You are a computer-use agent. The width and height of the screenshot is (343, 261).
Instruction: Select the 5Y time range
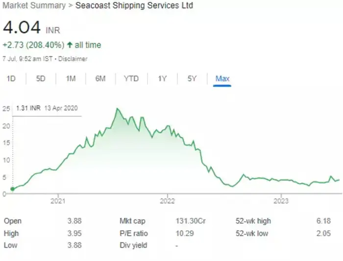click(x=192, y=78)
